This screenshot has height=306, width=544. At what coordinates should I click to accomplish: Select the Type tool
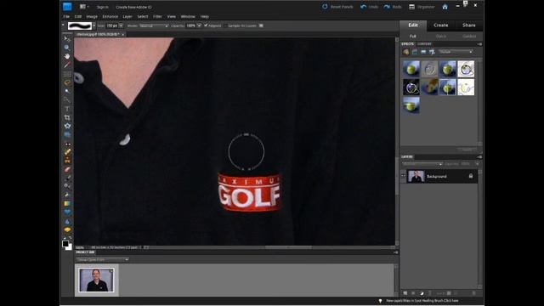click(x=67, y=109)
